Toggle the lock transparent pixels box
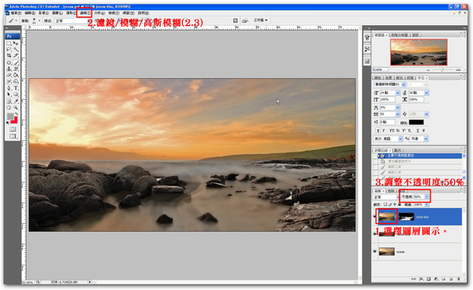 pyautogui.click(x=385, y=204)
